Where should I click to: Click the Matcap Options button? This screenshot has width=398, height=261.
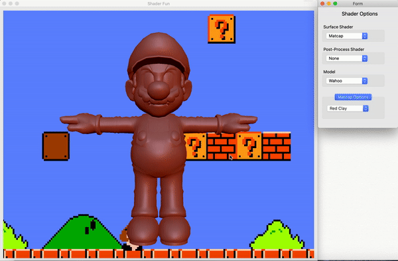(x=353, y=97)
